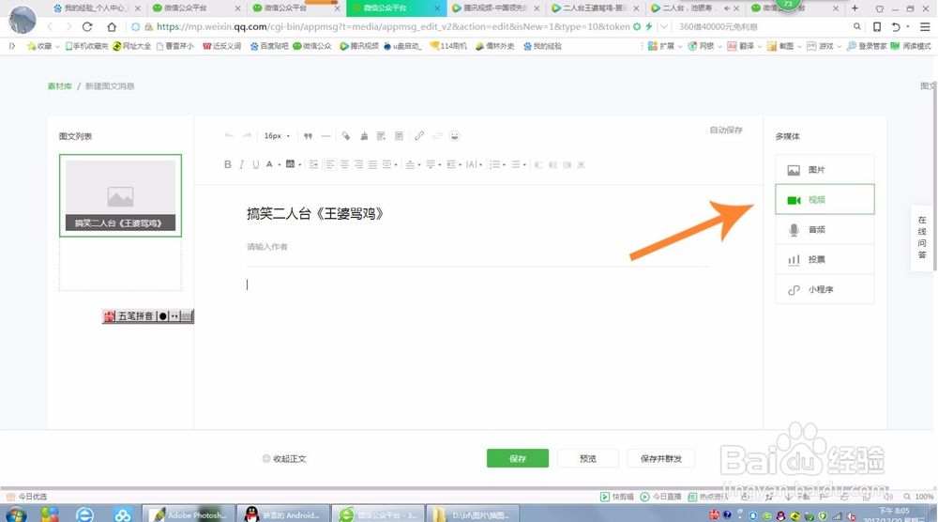The width and height of the screenshot is (938, 522).
Task: Click the address bar search magnifier icon
Action: click(x=856, y=26)
